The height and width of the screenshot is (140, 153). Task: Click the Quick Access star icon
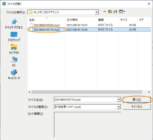(14, 22)
